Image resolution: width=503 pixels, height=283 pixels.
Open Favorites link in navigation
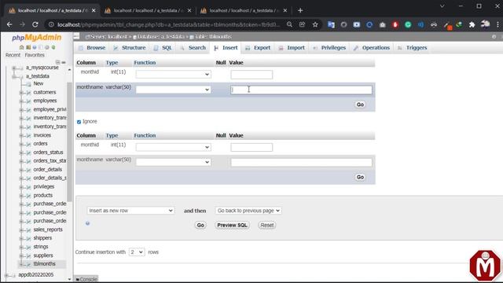click(35, 55)
